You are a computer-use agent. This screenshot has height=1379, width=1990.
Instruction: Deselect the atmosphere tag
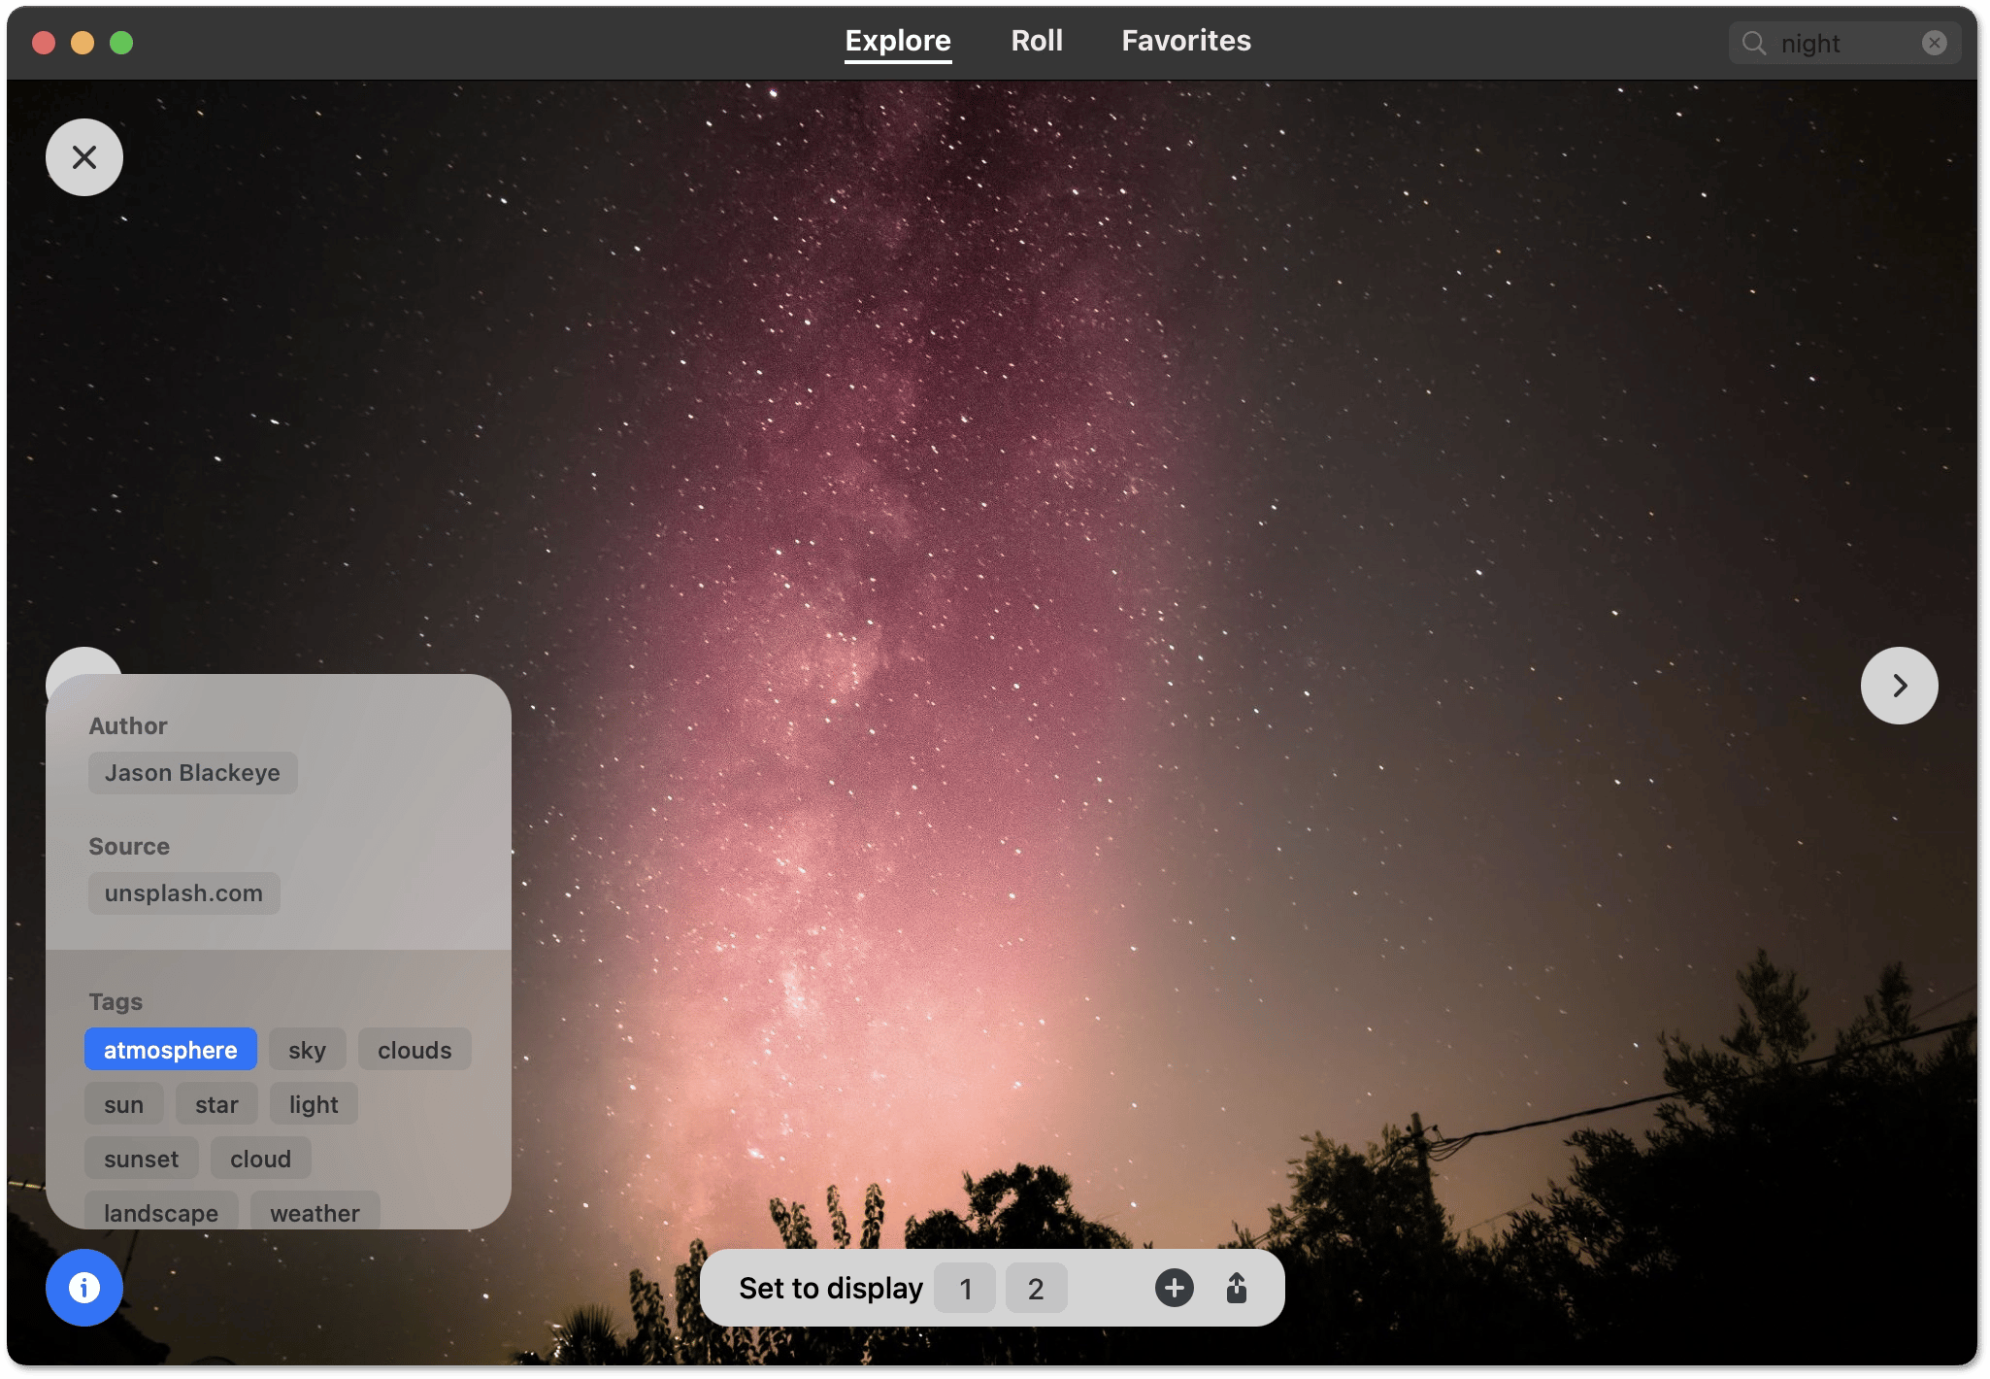pos(171,1050)
